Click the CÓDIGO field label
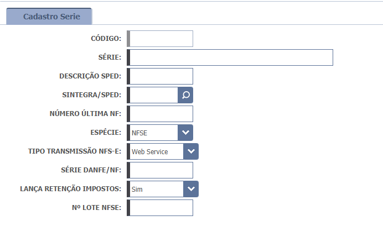Viewport: 383px width, 226px height. pos(106,39)
